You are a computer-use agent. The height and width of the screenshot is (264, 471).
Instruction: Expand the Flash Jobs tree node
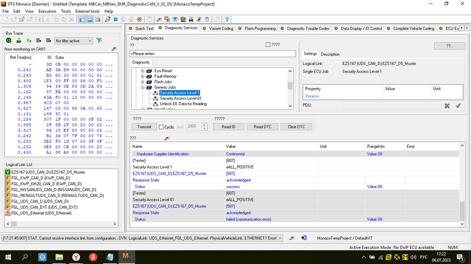(x=143, y=82)
